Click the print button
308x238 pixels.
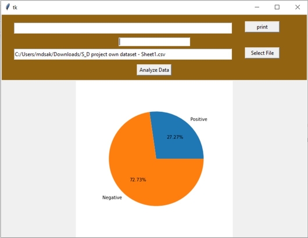pos(262,27)
